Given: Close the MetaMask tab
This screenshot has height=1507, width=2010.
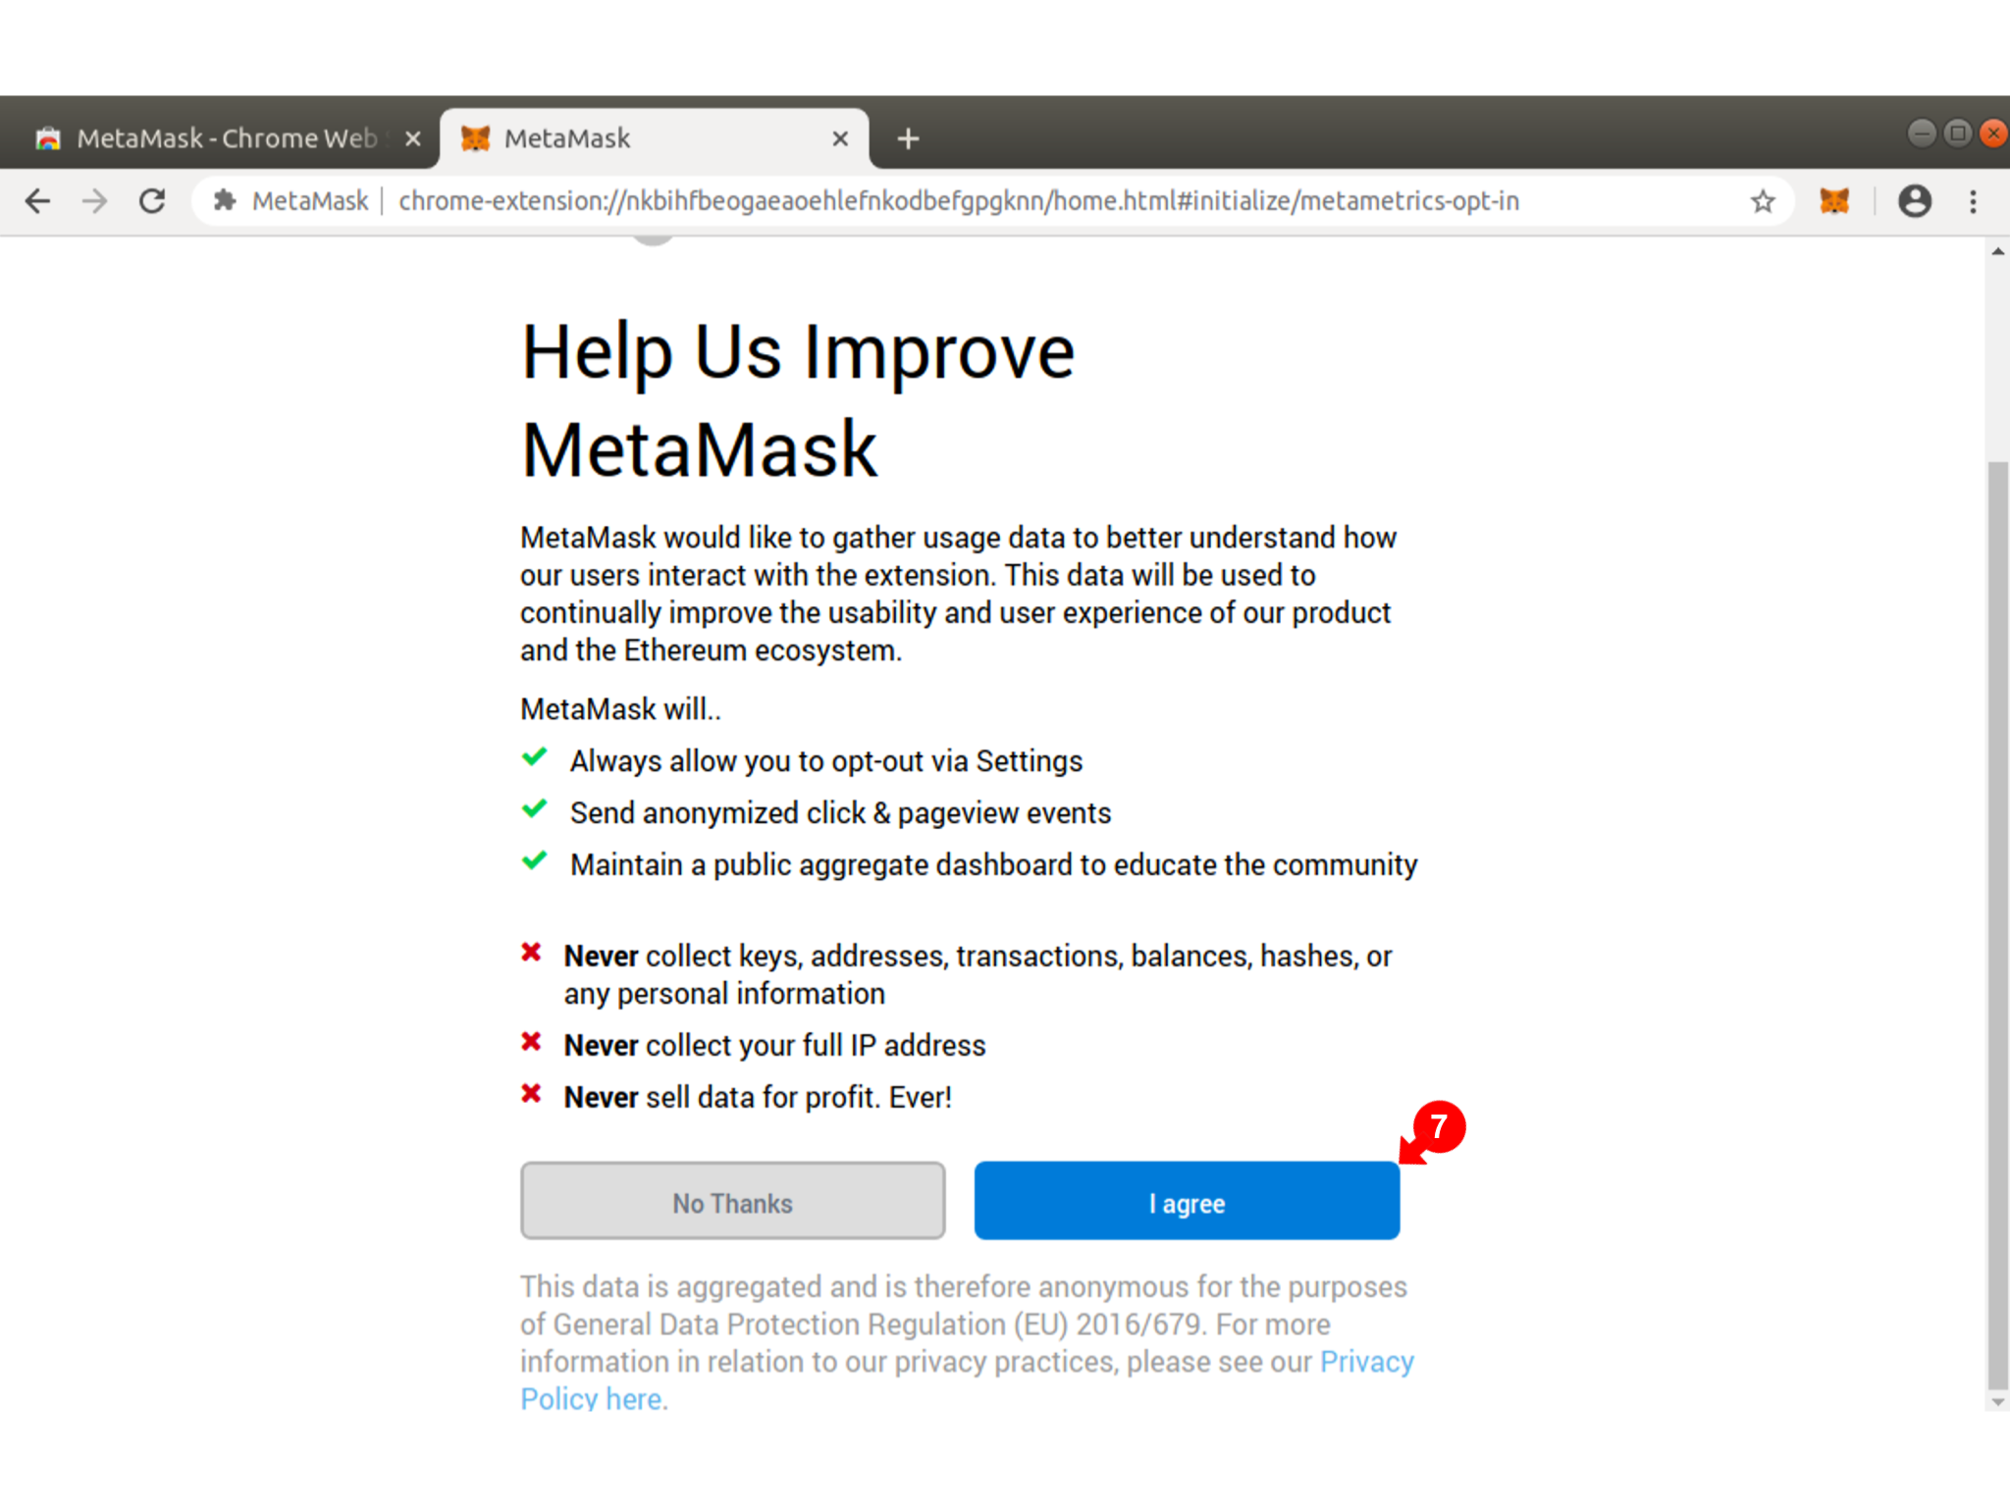Looking at the screenshot, I should tap(840, 138).
